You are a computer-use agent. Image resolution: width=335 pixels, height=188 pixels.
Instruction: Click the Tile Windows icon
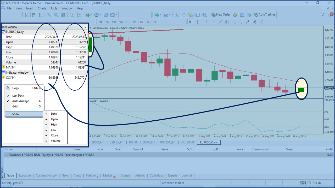pos(63,15)
